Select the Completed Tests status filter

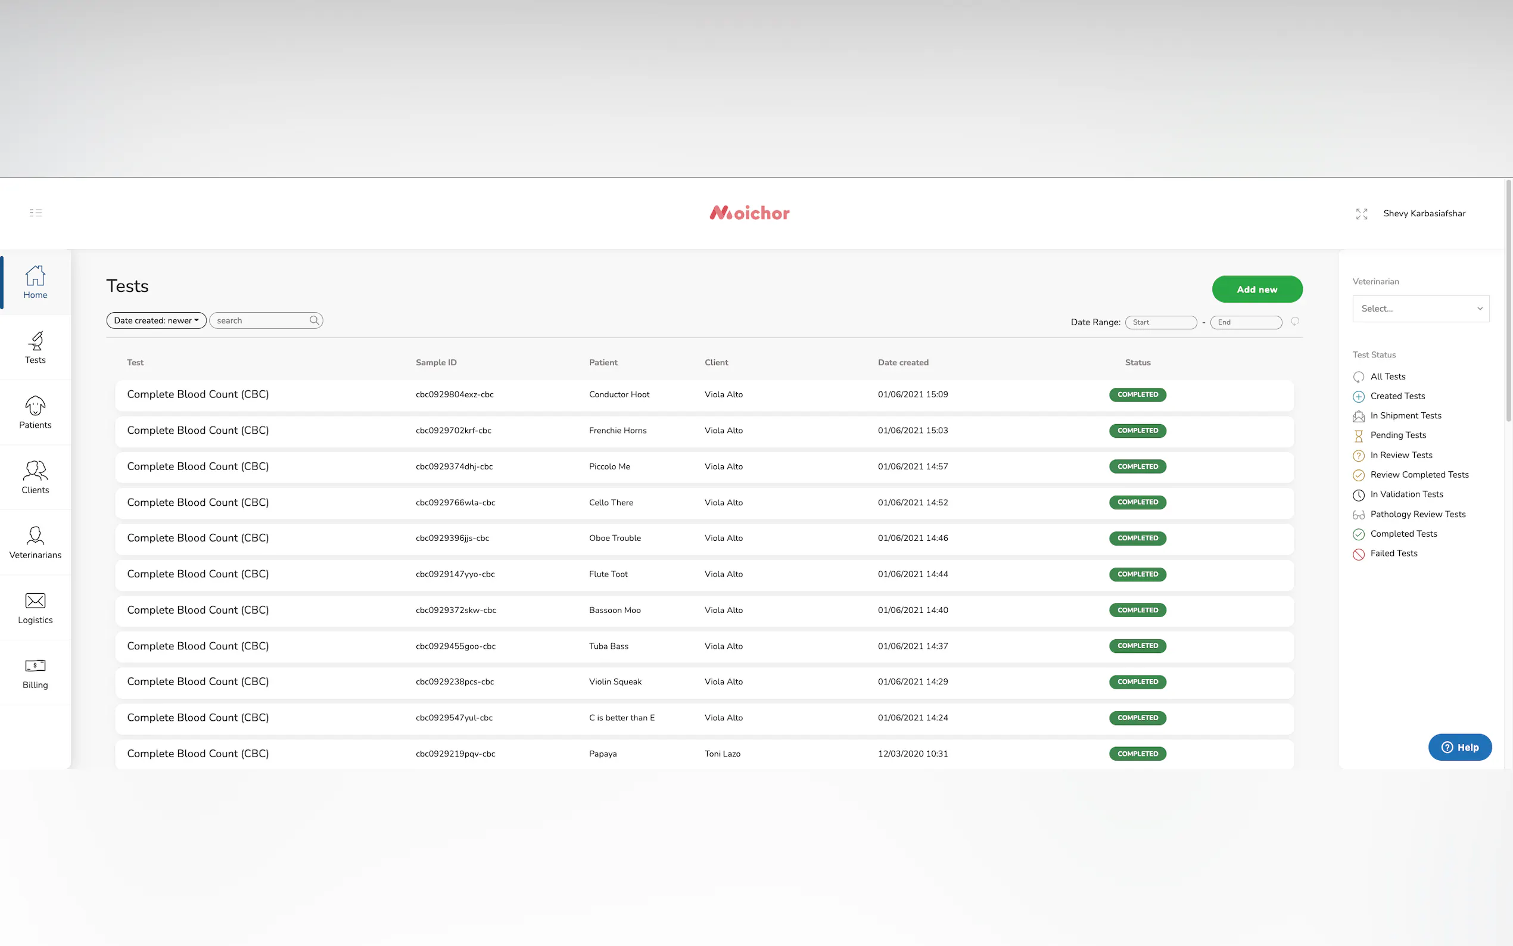click(1403, 534)
